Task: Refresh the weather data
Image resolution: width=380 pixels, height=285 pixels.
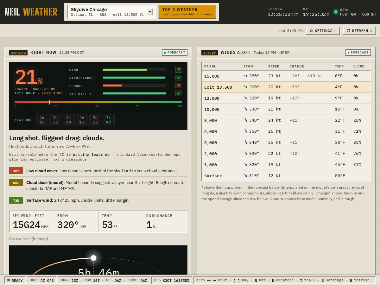Action: pos(359,31)
